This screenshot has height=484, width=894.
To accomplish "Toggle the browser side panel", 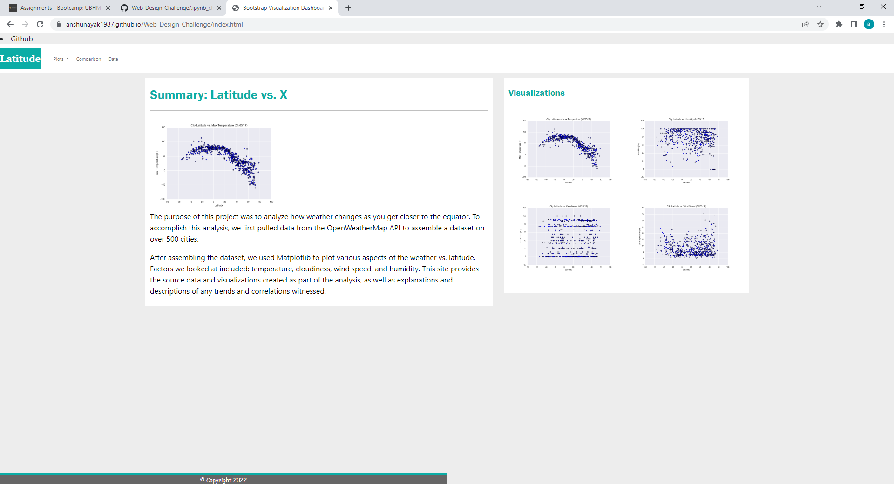I will [x=854, y=24].
